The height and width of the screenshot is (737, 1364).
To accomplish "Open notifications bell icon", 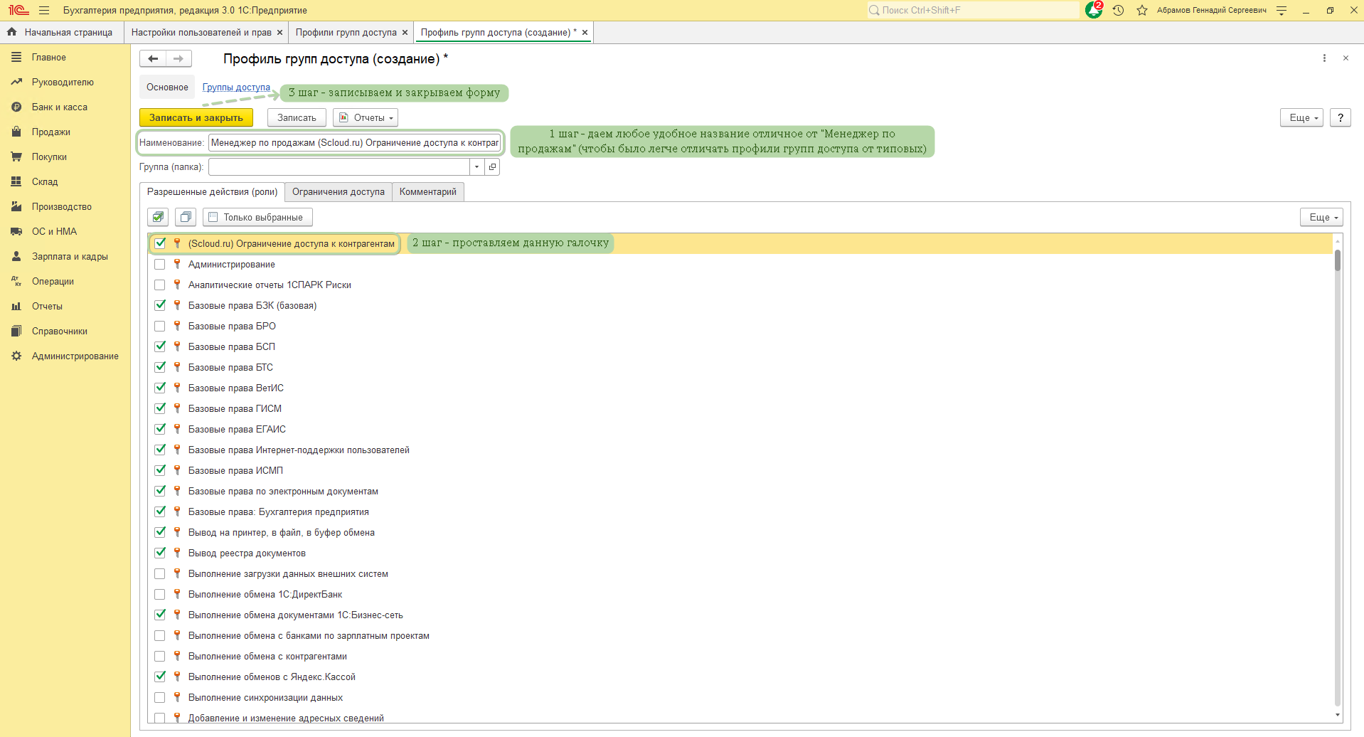I will click(x=1094, y=10).
